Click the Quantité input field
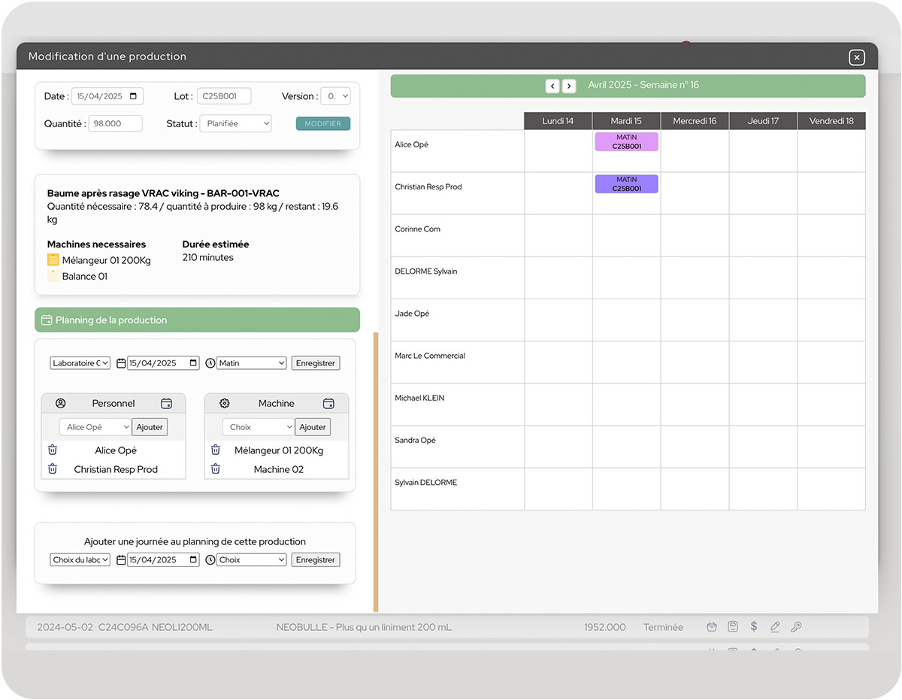This screenshot has height=700, width=902. [115, 124]
